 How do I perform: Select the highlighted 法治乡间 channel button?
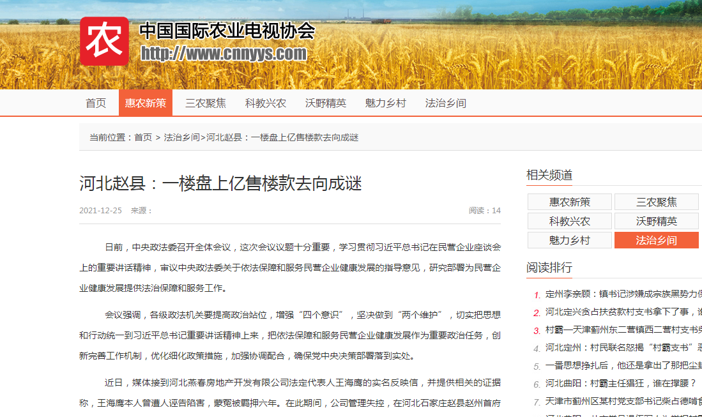(657, 240)
